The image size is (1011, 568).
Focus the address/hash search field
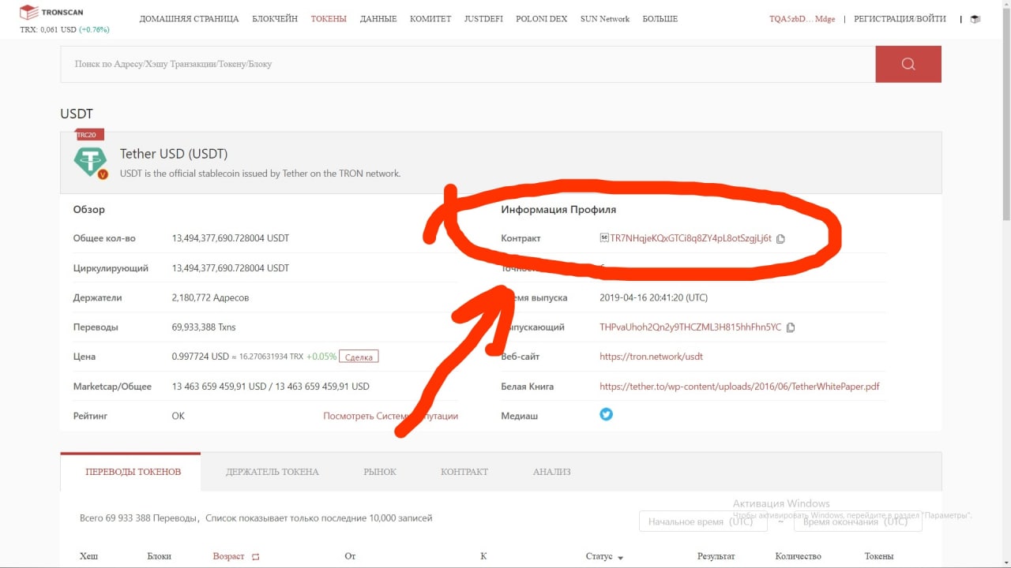point(468,64)
